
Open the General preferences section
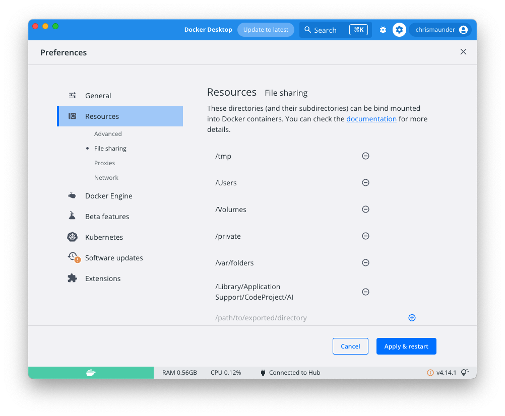coord(120,96)
